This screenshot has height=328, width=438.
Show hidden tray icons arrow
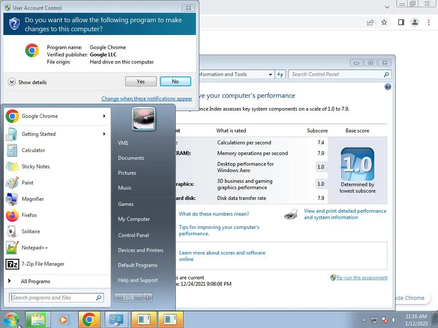pyautogui.click(x=364, y=320)
